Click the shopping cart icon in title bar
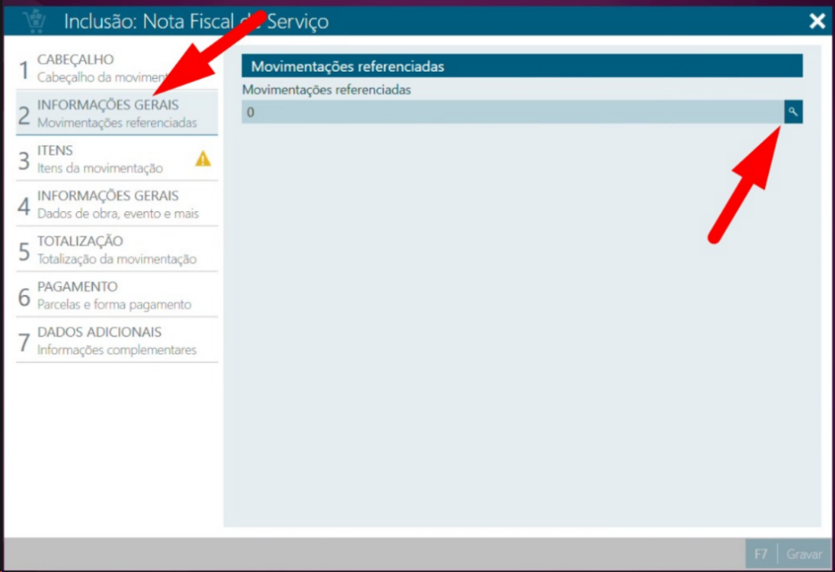 35,20
